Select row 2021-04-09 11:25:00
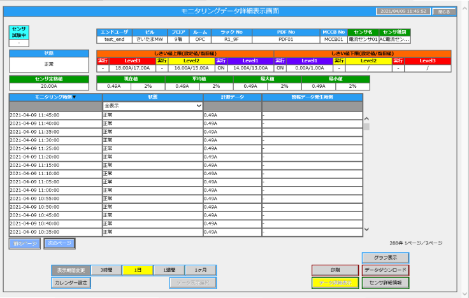 click(x=185, y=148)
